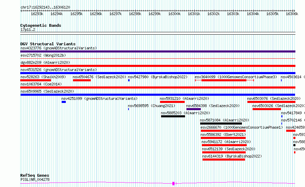Image resolution: width=305 pixels, height=187 pixels.
Task: Select the red dgv882n209 variant bar
Action: pos(158,66)
